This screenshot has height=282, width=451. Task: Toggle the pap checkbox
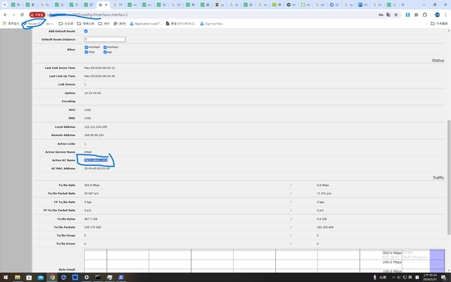pyautogui.click(x=105, y=52)
